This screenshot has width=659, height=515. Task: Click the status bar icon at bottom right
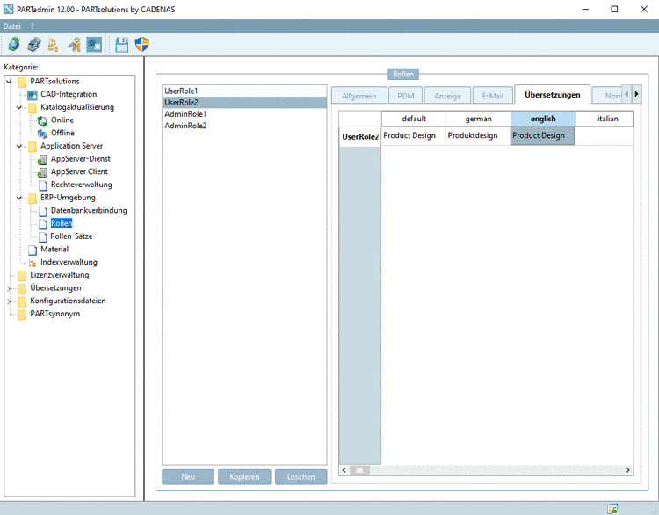[x=612, y=509]
